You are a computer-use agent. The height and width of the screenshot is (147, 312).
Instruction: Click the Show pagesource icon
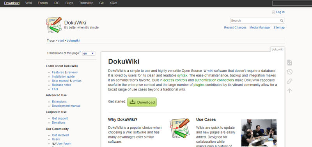[289, 62]
